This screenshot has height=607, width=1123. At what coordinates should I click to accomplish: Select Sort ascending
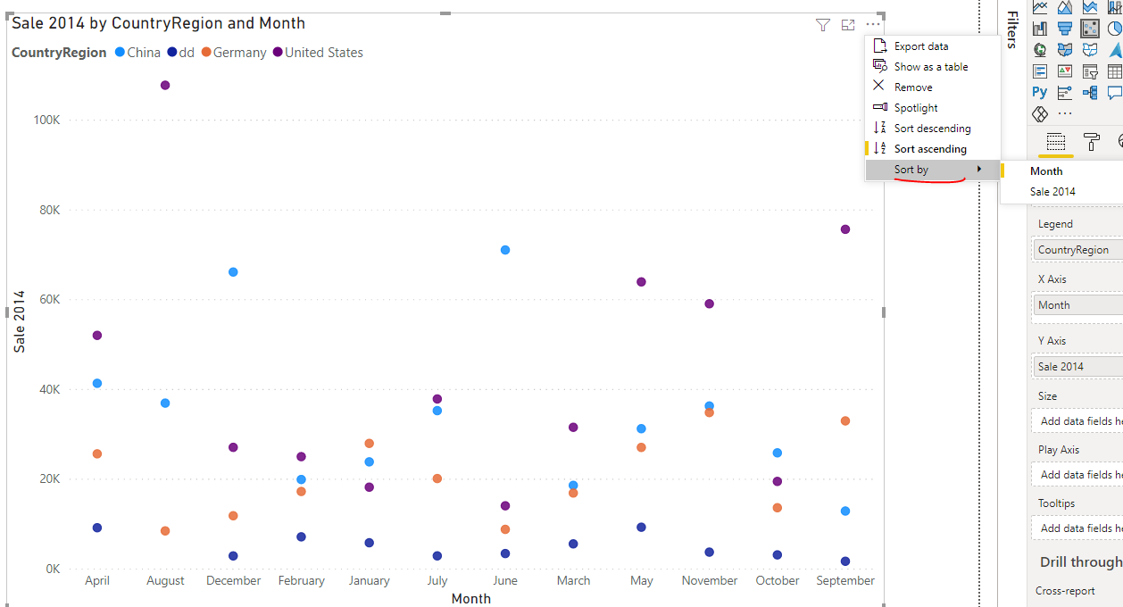[933, 149]
